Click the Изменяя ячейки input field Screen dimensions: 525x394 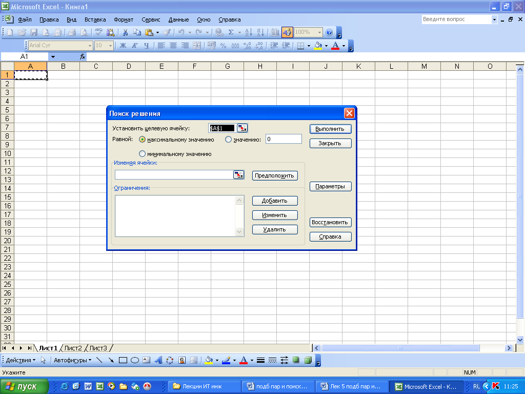174,175
